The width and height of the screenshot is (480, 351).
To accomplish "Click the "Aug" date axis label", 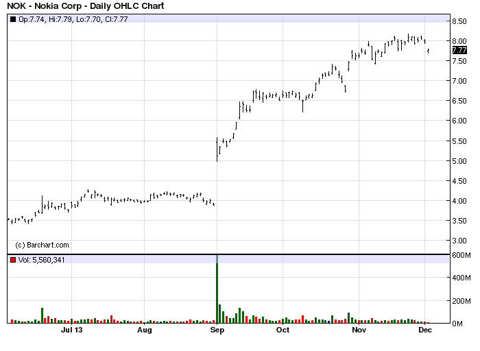I will coord(145,330).
